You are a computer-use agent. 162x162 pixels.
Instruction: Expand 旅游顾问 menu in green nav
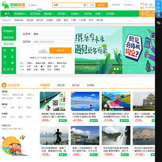click(x=20, y=14)
